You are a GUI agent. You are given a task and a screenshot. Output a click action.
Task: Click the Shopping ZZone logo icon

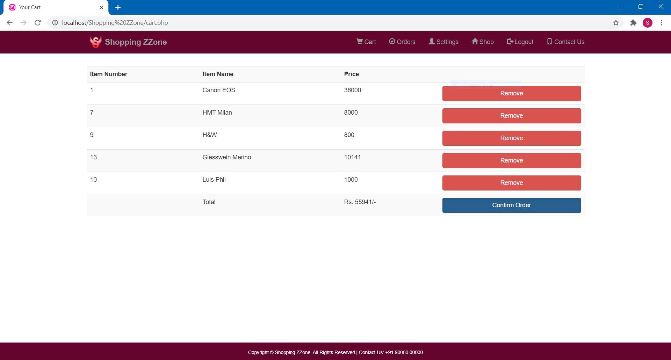tap(95, 42)
